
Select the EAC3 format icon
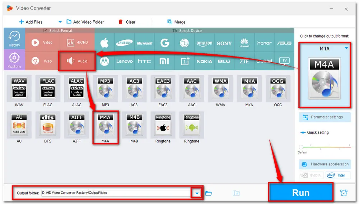tap(163, 88)
